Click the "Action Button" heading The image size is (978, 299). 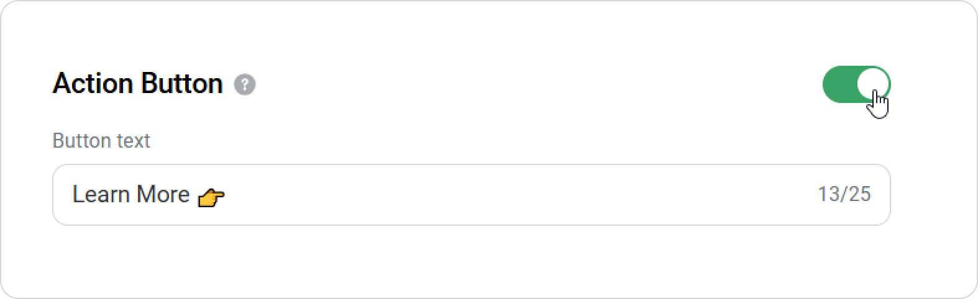click(138, 84)
